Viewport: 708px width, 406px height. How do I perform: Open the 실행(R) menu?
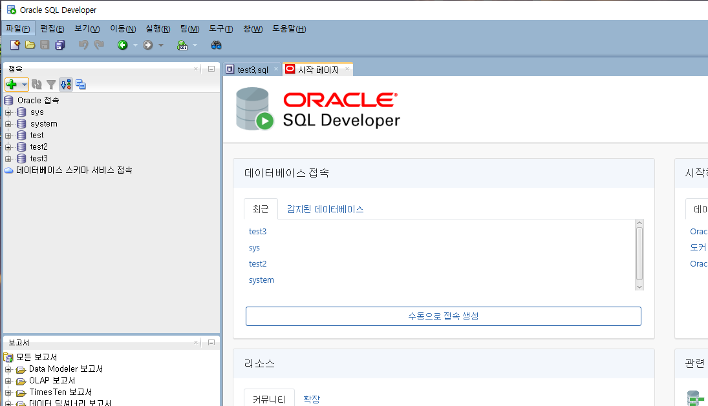tap(158, 29)
